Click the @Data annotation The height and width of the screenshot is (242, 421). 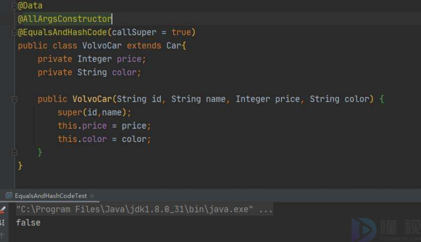(30, 6)
